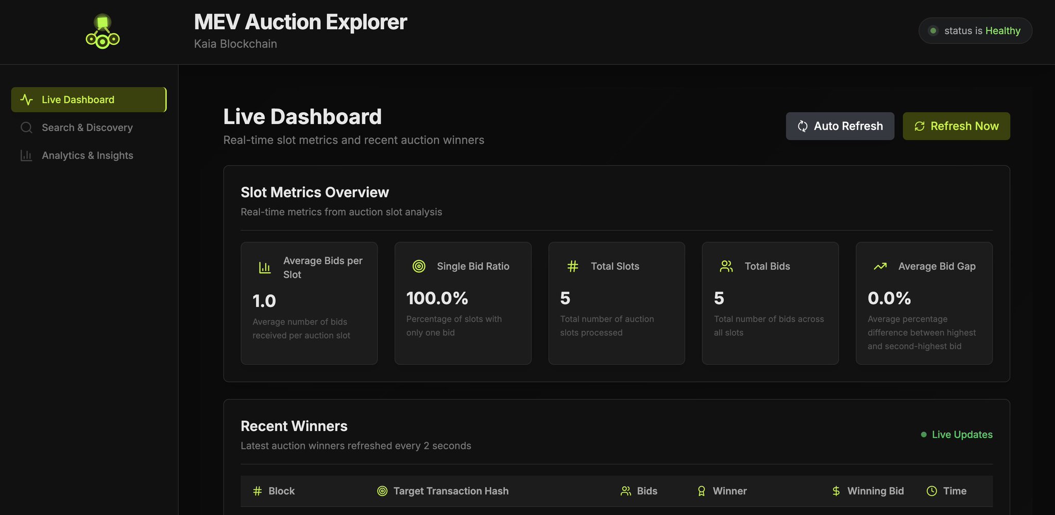Click the ribbon icon in Winner column header
The image size is (1055, 515).
pos(701,491)
